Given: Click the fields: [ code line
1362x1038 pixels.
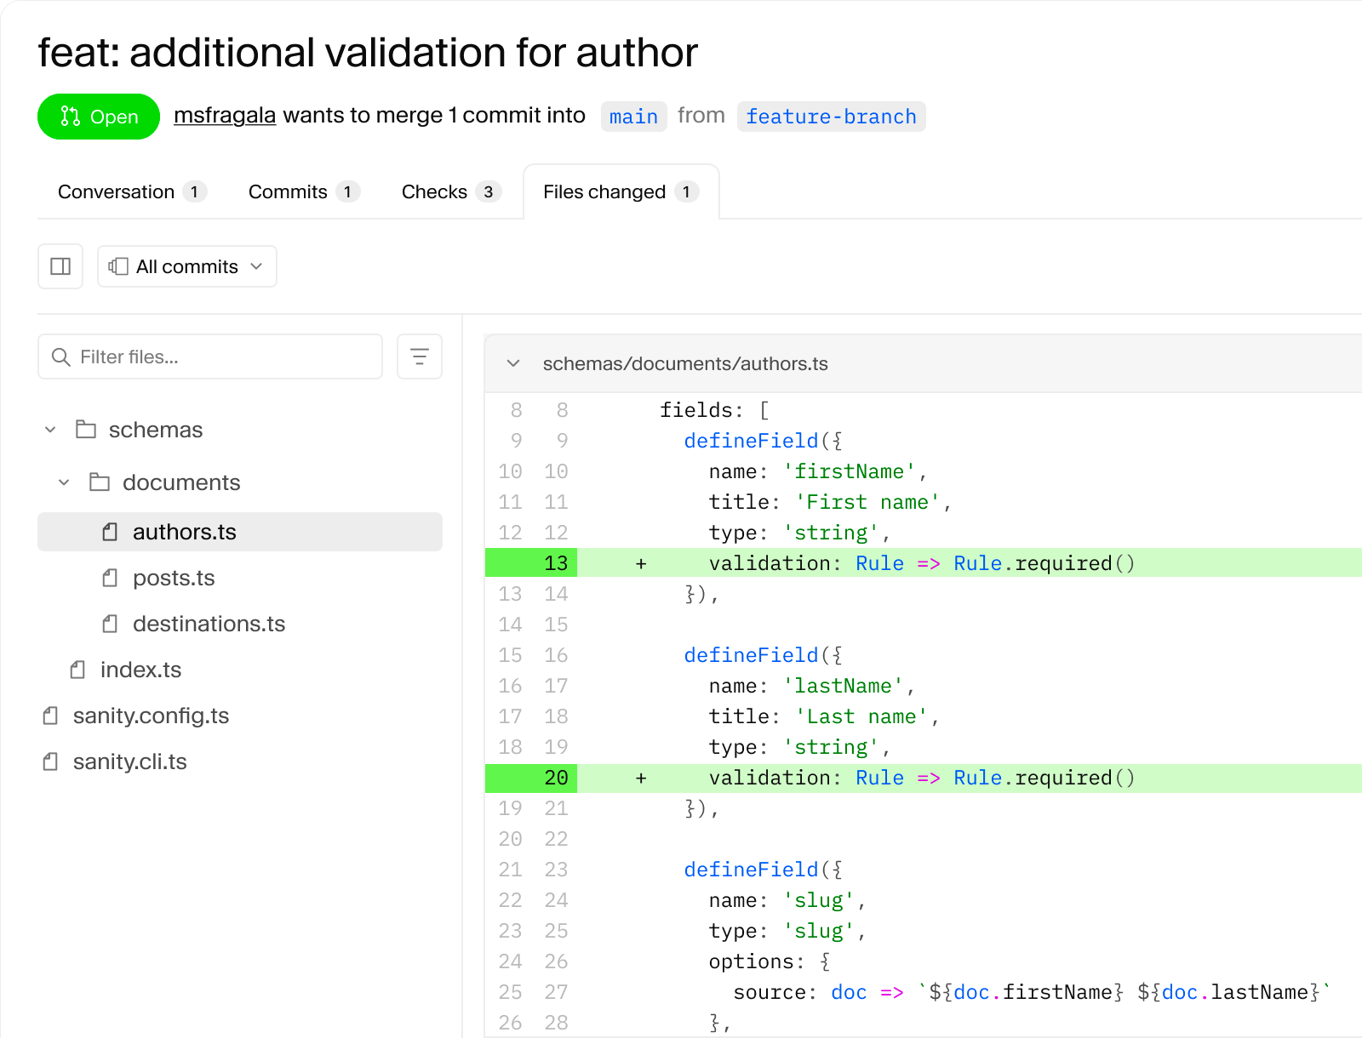Looking at the screenshot, I should 715,410.
